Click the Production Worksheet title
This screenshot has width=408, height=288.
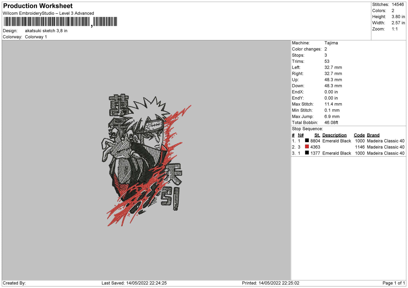pyautogui.click(x=38, y=6)
